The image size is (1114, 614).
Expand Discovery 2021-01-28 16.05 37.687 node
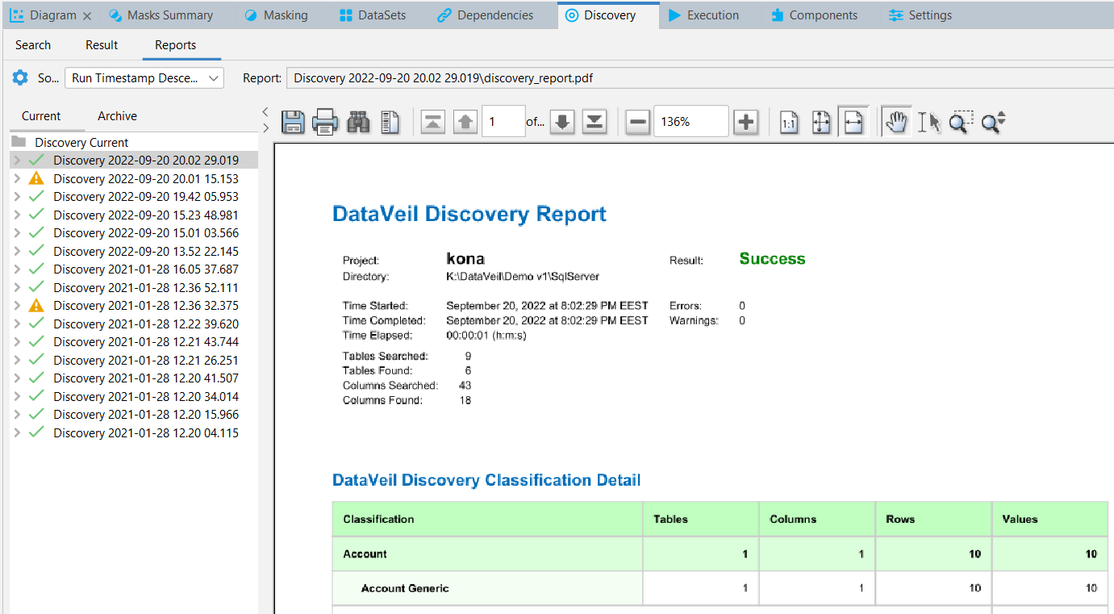(17, 269)
